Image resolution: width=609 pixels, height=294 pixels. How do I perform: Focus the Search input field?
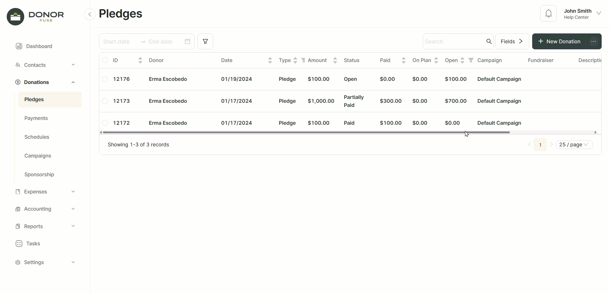tap(453, 41)
